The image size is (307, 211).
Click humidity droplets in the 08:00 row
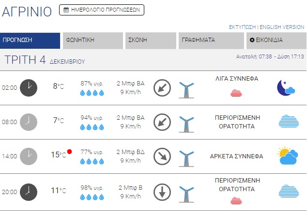point(92,127)
